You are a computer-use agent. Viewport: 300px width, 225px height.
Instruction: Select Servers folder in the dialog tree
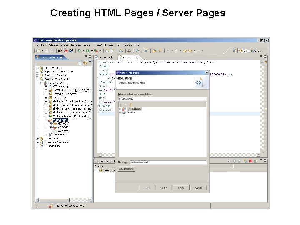click(x=131, y=112)
